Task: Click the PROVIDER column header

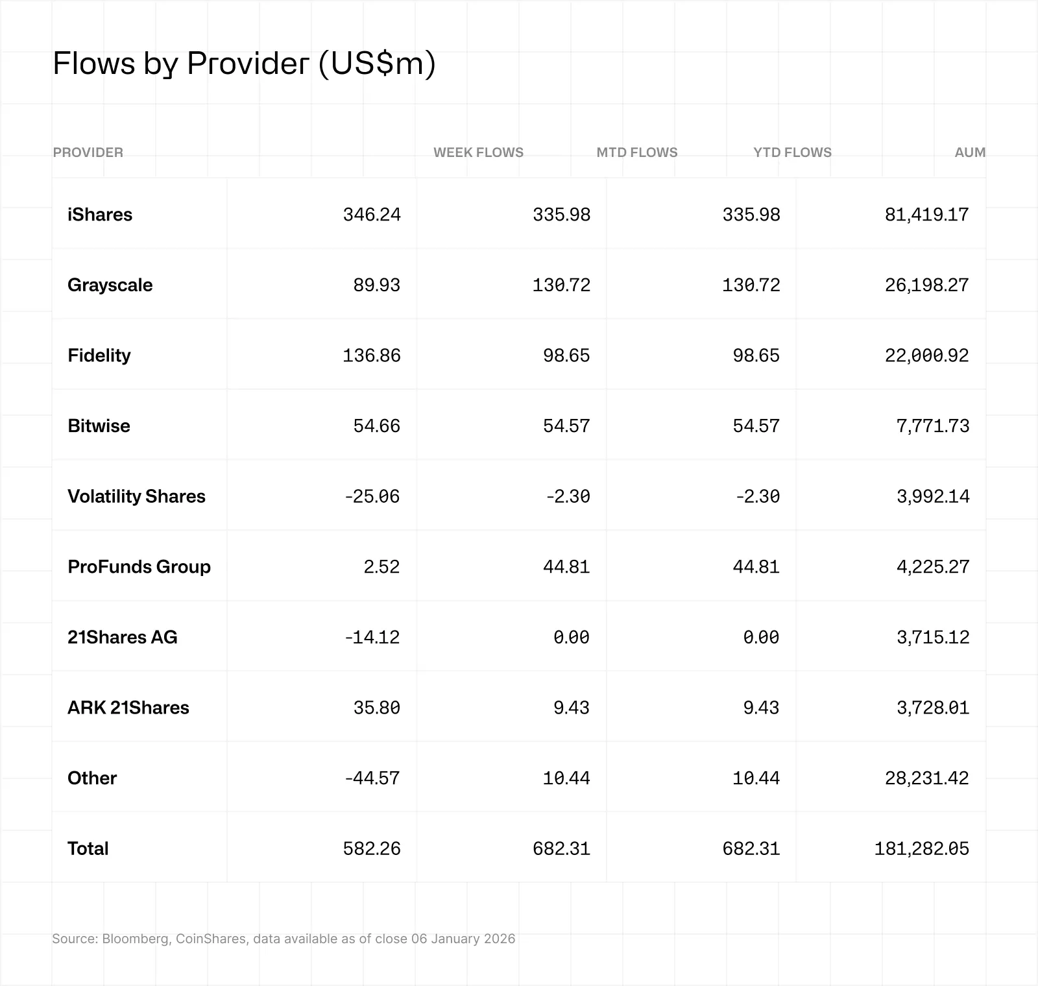Action: pos(88,152)
